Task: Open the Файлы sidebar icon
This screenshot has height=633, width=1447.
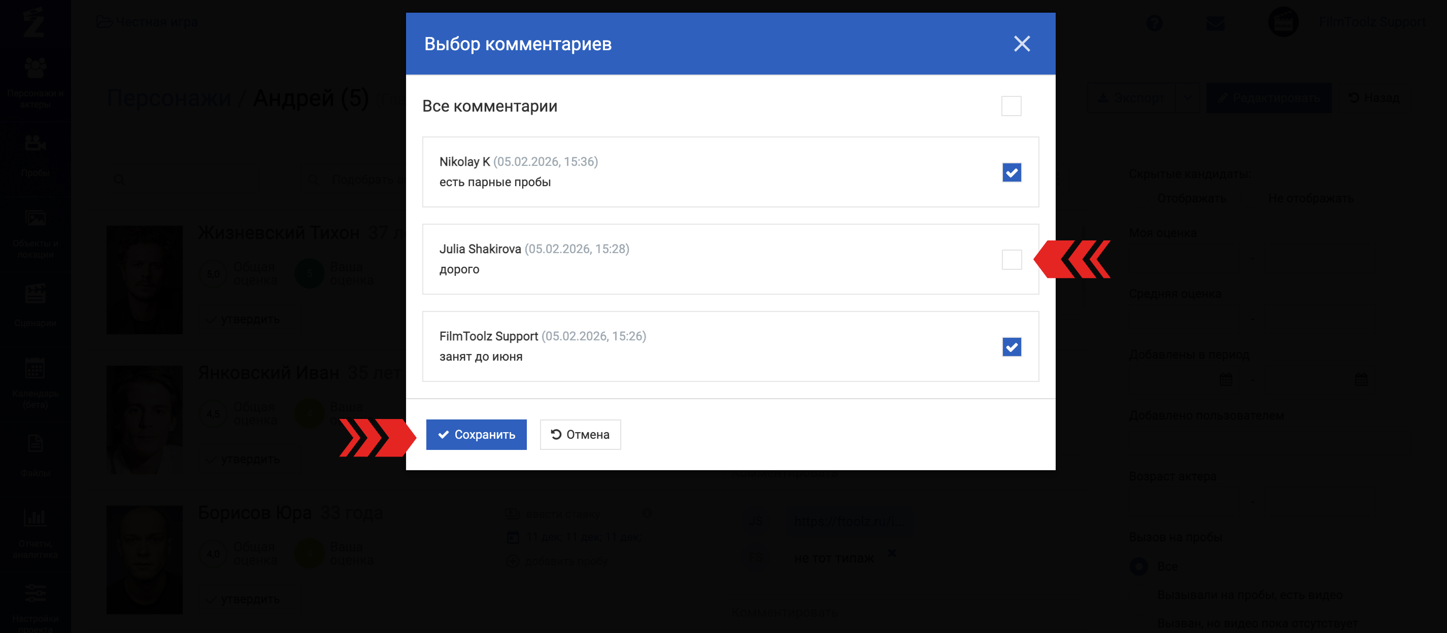Action: pos(35,444)
